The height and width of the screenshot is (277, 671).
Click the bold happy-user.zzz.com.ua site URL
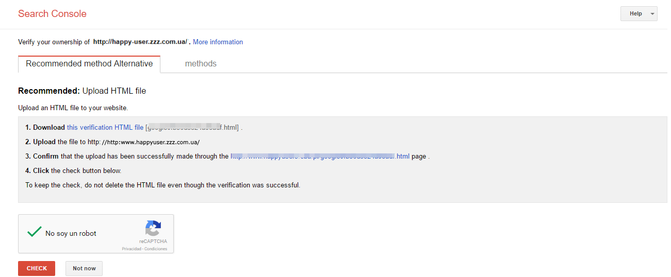(140, 42)
